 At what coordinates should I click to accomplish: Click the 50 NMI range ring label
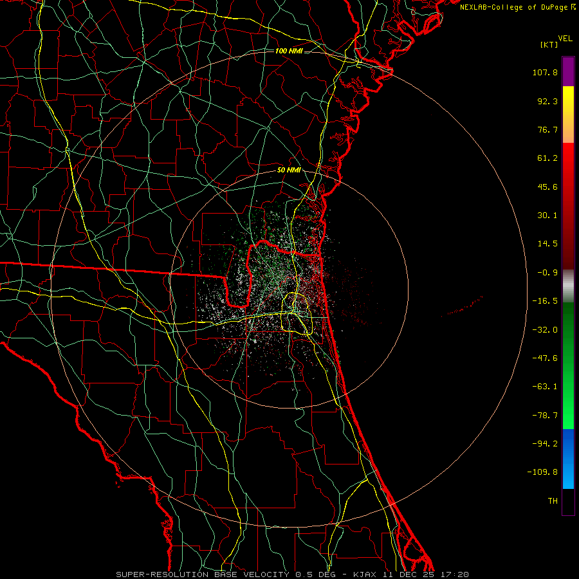click(289, 170)
